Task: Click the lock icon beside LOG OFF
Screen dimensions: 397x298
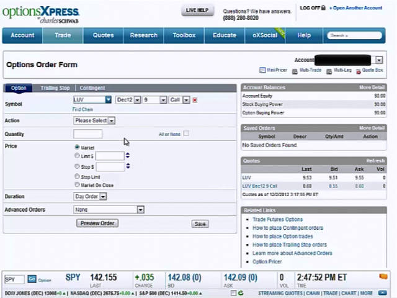Action: click(323, 8)
